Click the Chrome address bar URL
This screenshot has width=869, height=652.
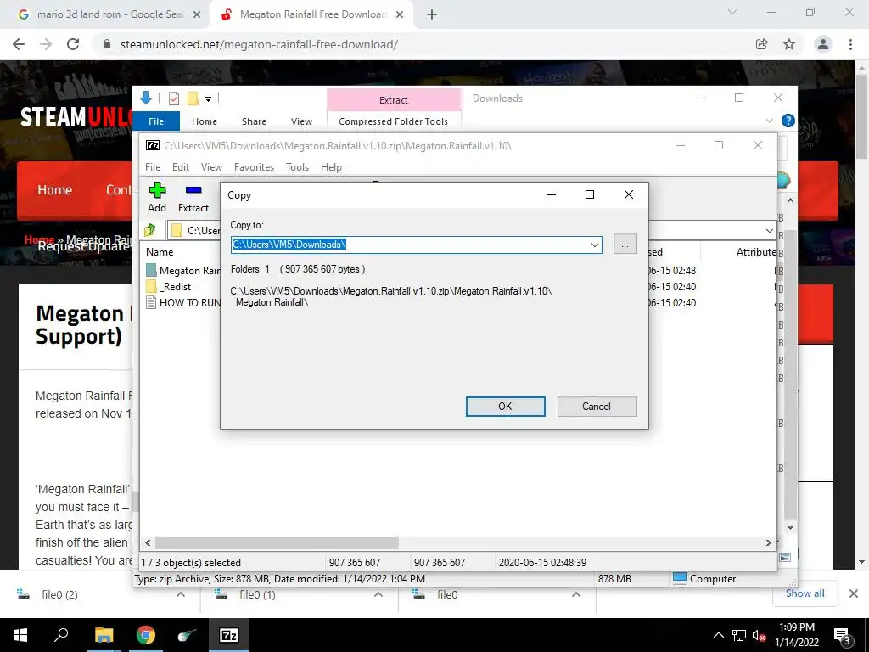point(259,44)
